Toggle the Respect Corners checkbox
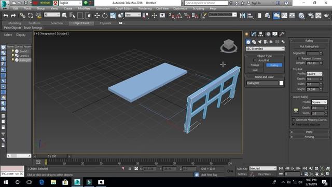This screenshot has height=187, width=332. click(x=299, y=58)
